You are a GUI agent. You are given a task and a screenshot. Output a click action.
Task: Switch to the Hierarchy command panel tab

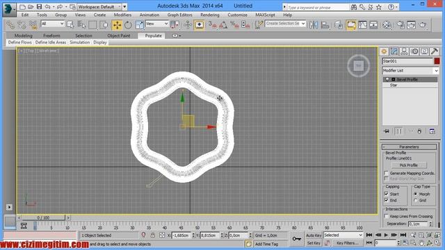[x=404, y=51]
